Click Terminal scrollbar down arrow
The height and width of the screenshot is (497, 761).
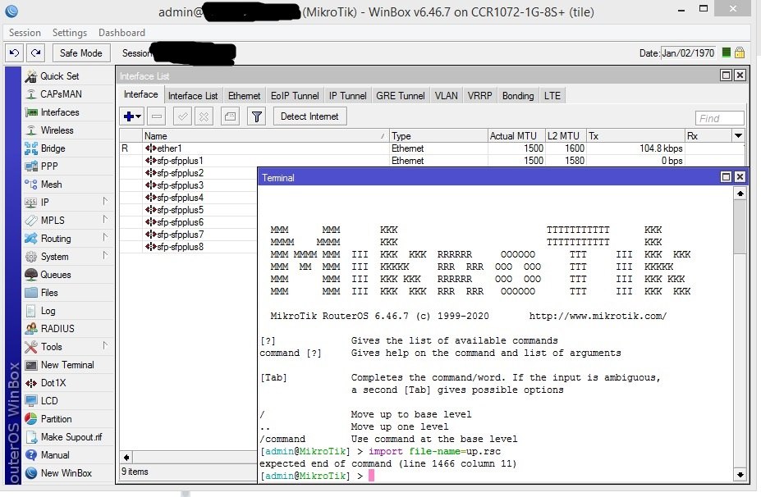coord(740,475)
